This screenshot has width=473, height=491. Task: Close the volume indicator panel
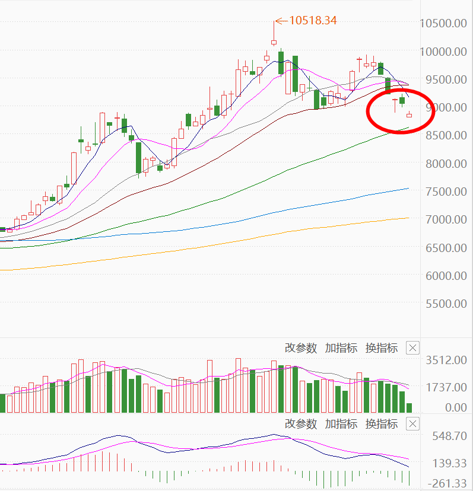point(412,348)
